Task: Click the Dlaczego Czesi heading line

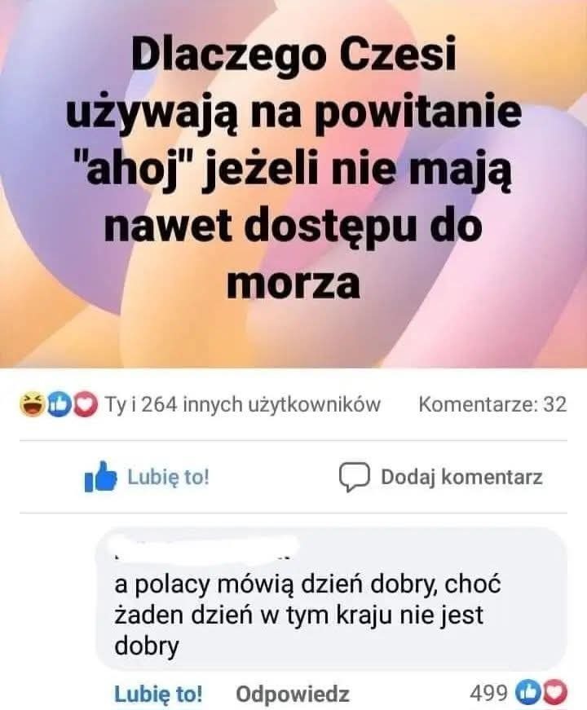Action: (x=293, y=55)
